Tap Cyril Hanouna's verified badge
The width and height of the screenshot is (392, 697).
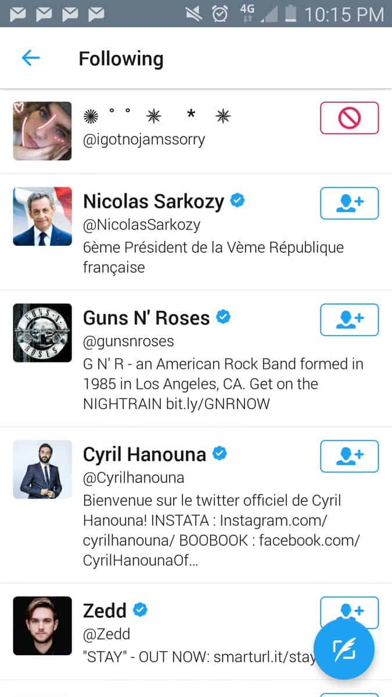220,454
